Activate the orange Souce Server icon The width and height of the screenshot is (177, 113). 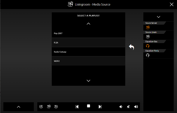click(x=148, y=27)
